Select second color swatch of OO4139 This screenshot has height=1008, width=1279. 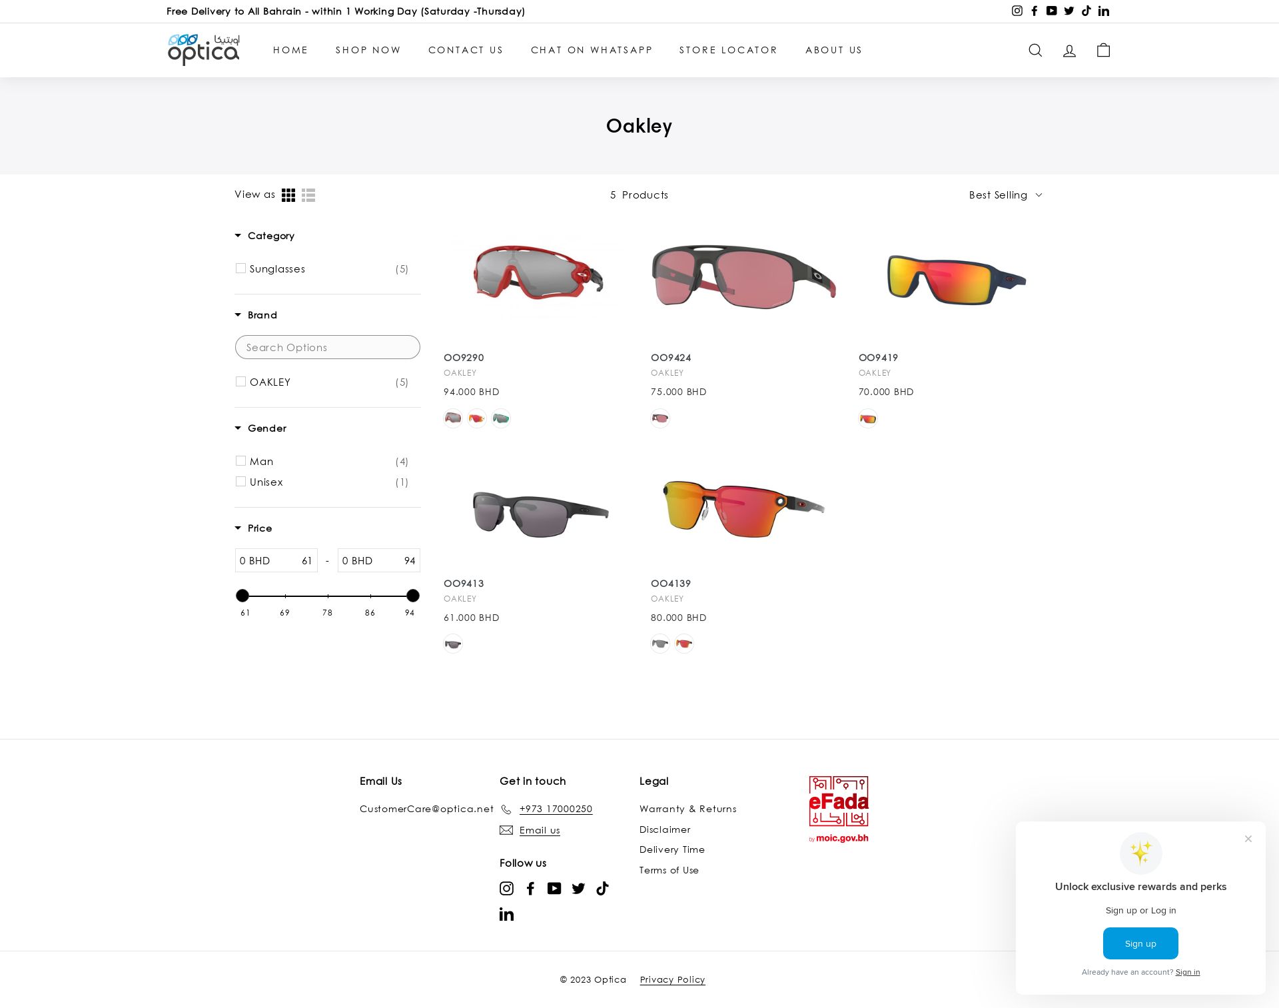click(684, 644)
